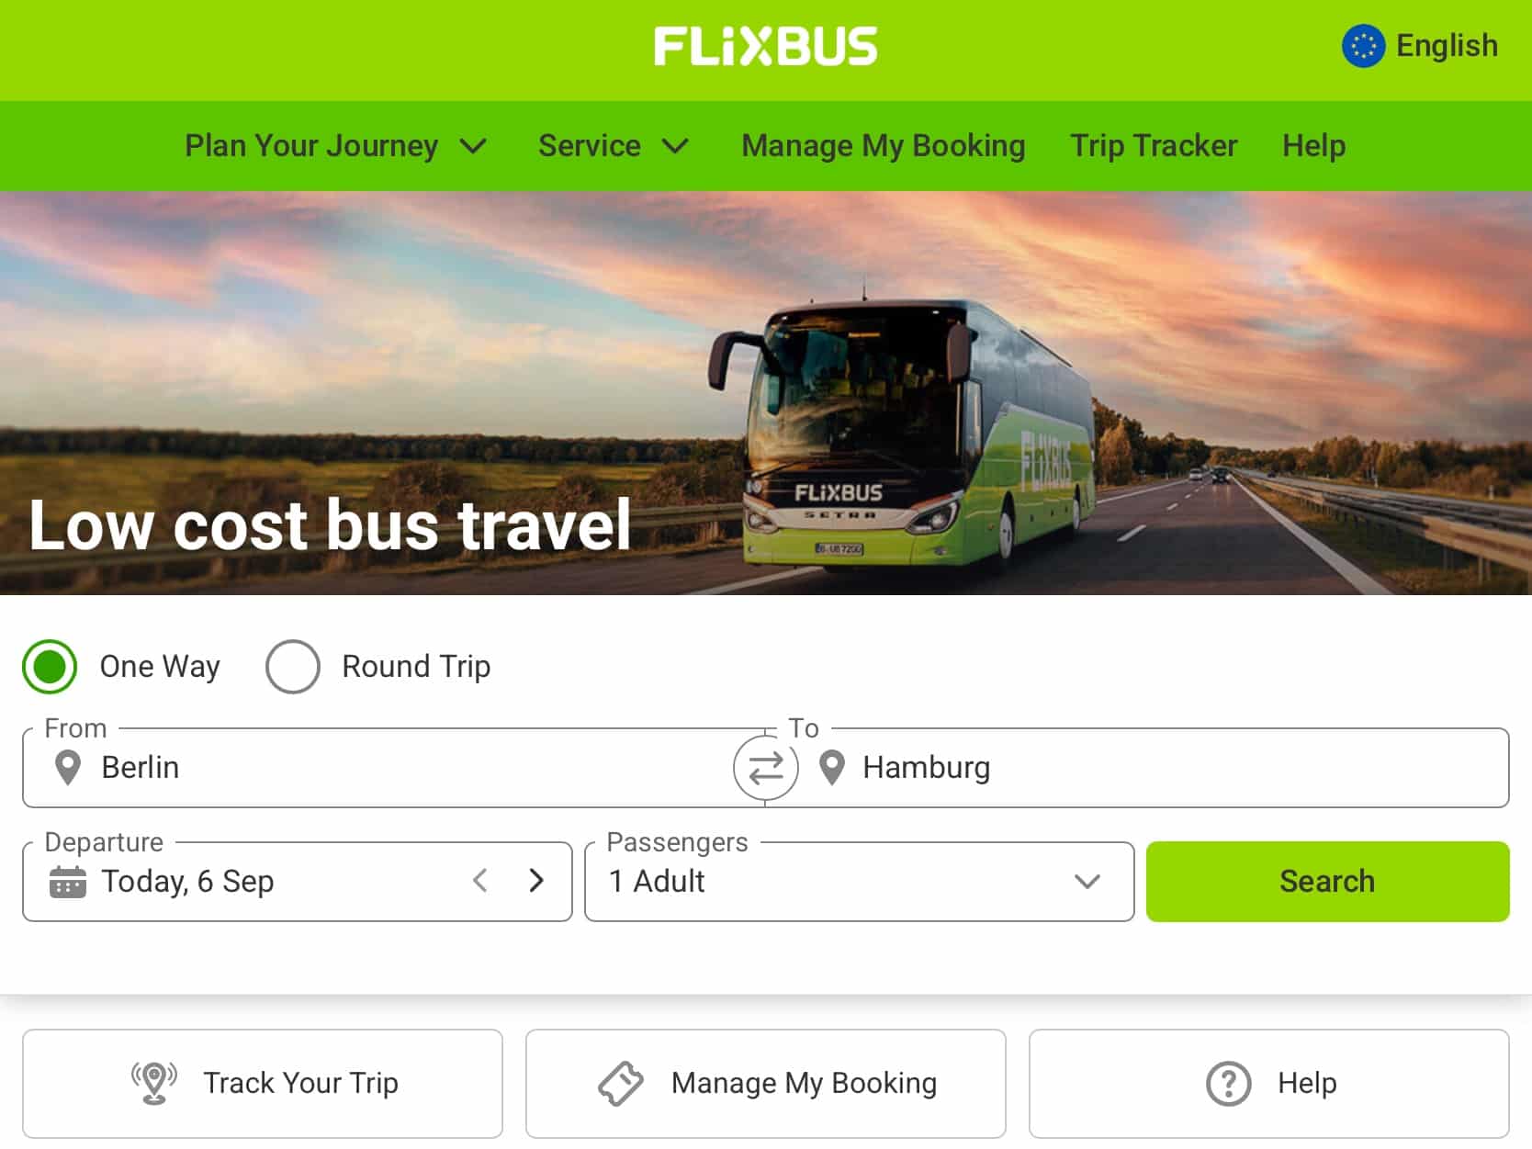Open the Passengers dropdown
Image resolution: width=1532 pixels, height=1149 pixels.
click(859, 882)
